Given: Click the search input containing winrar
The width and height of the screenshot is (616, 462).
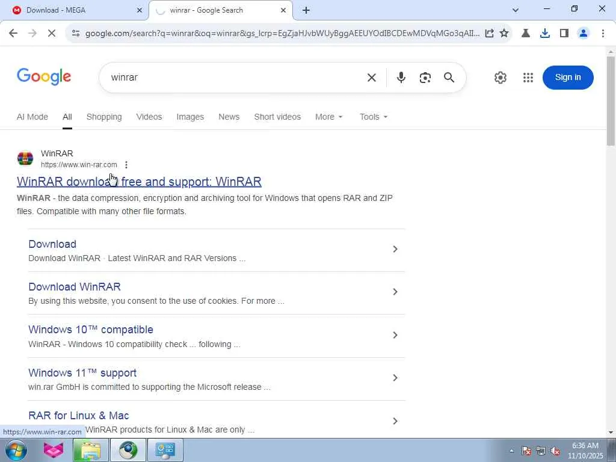Looking at the screenshot, I should click(x=236, y=78).
